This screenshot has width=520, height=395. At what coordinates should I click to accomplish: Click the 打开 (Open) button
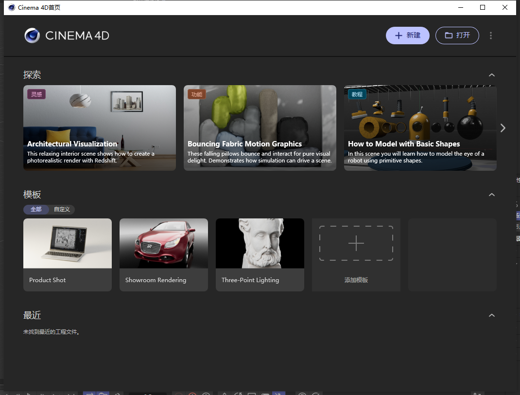coord(457,36)
